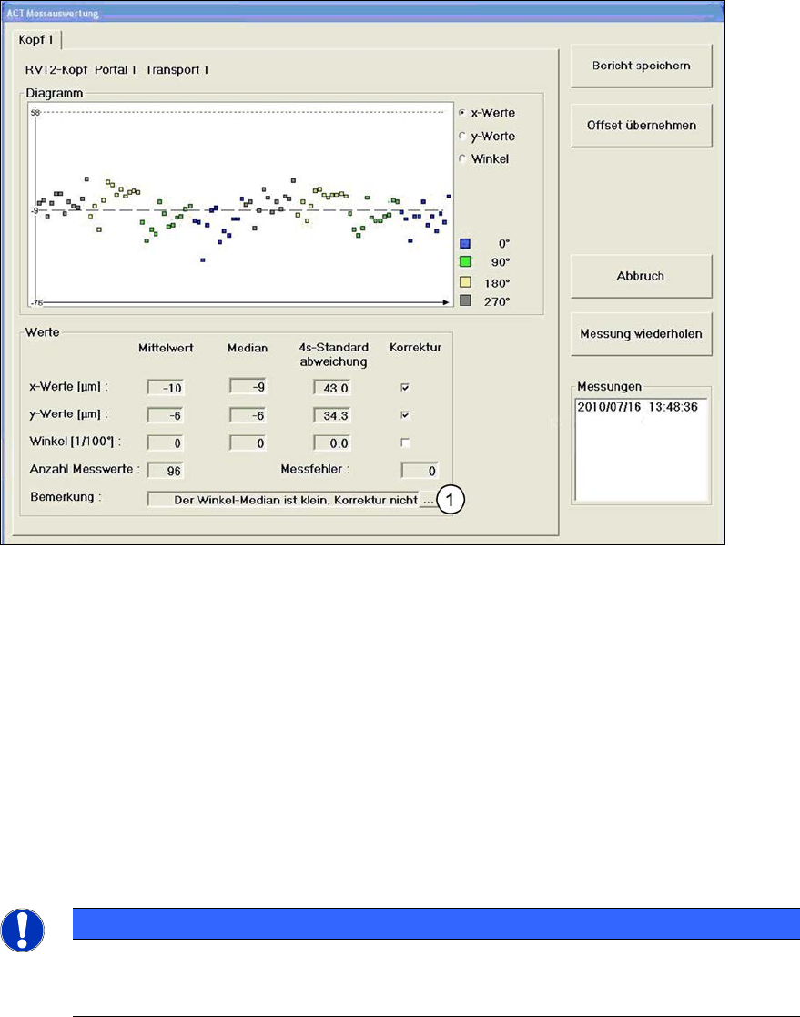Click Offset übernehmen button

(x=641, y=126)
